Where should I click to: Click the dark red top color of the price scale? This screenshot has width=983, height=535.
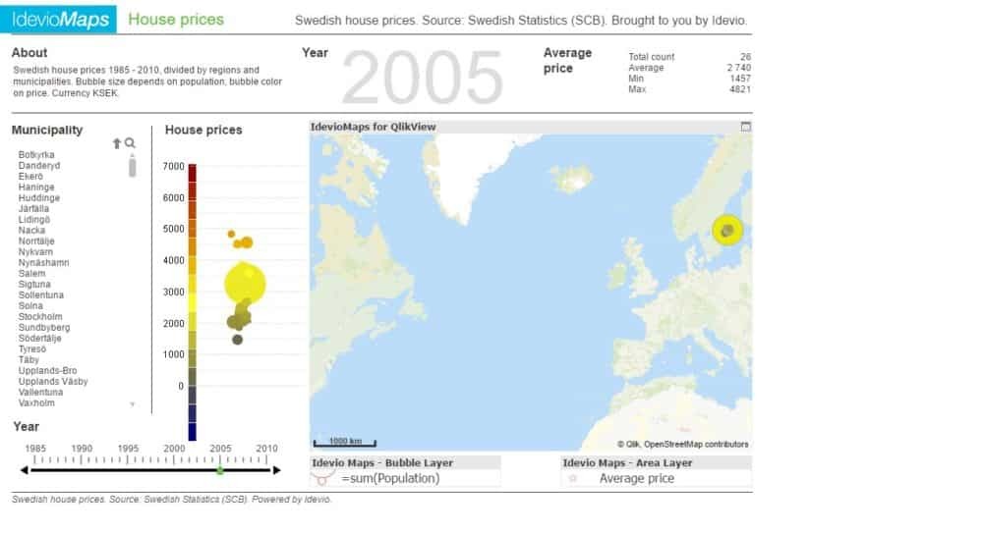193,171
